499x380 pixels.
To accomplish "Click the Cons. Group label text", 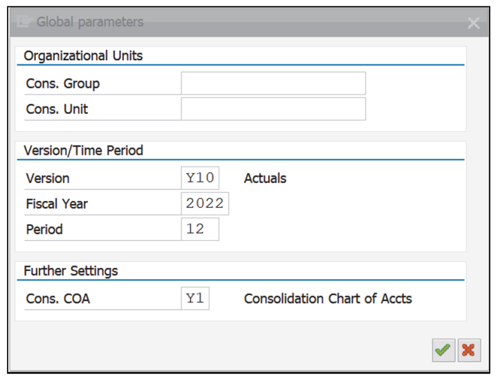I will [x=50, y=83].
